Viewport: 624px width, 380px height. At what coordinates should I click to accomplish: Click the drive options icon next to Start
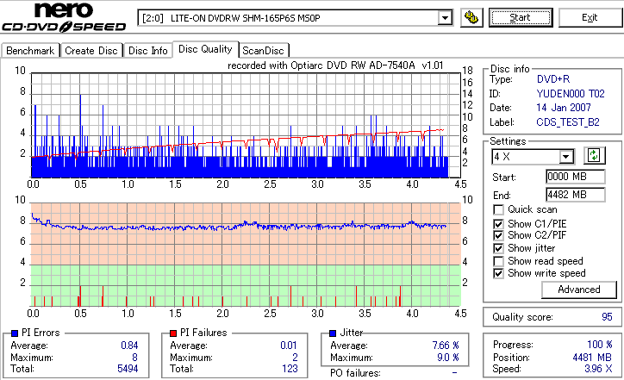click(x=471, y=18)
